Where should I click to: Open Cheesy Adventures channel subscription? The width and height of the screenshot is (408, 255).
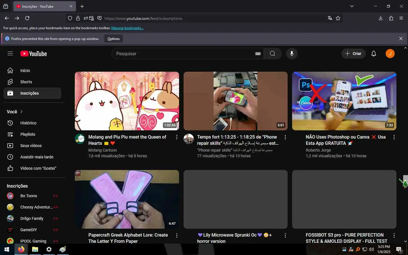32,207
